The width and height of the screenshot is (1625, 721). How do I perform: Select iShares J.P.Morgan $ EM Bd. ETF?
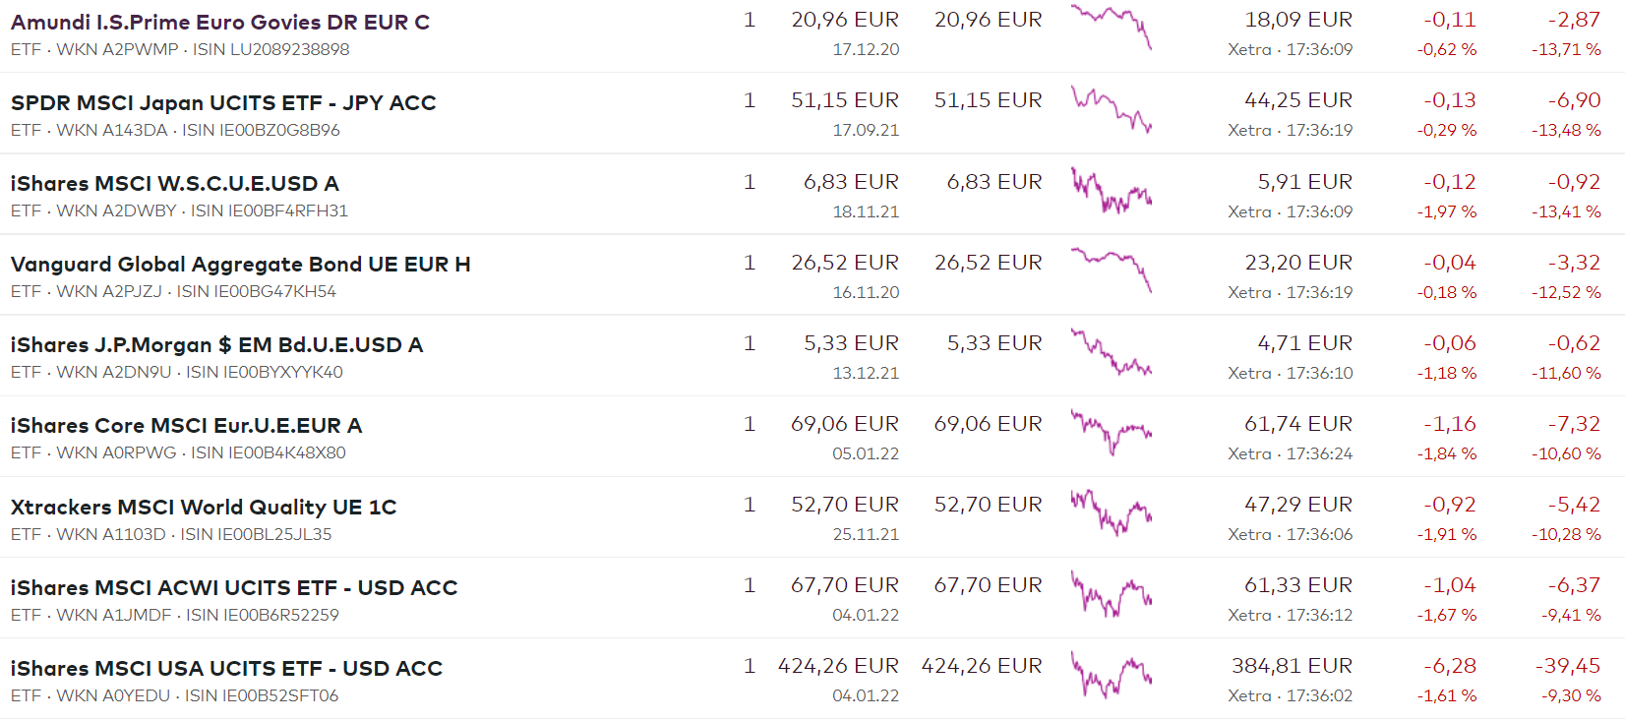(x=216, y=345)
